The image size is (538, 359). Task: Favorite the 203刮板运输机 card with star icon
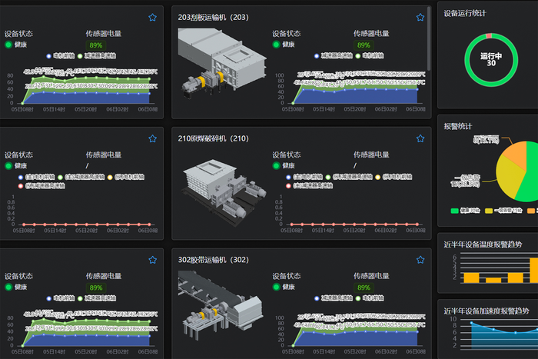click(420, 17)
